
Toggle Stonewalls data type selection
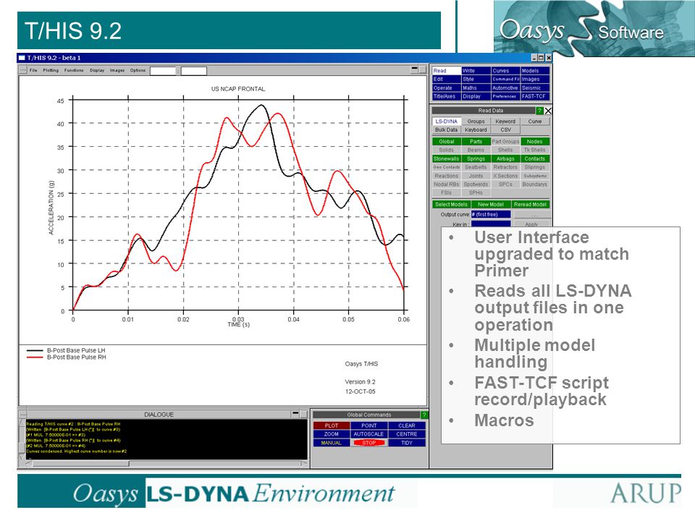[447, 158]
